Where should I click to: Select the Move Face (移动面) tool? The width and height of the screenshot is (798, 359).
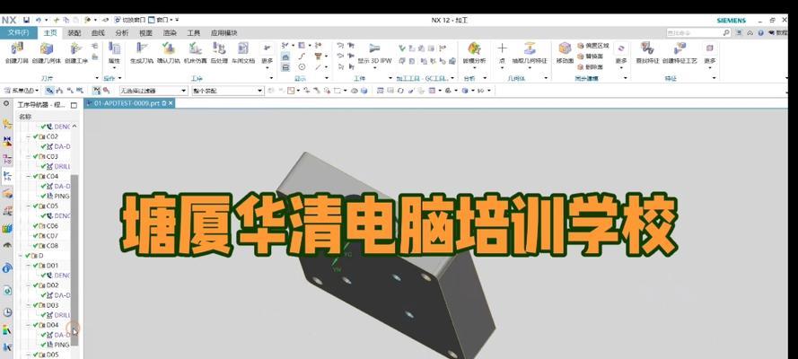pos(565,53)
